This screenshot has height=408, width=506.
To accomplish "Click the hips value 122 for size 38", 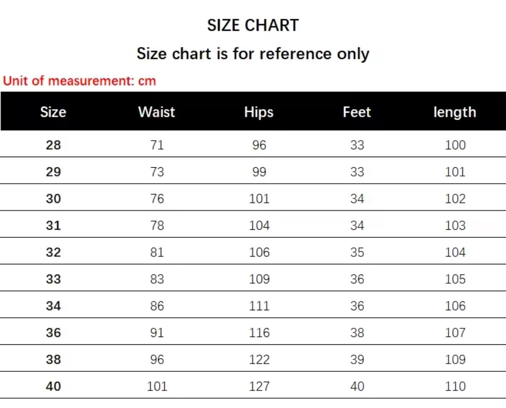I will (259, 359).
